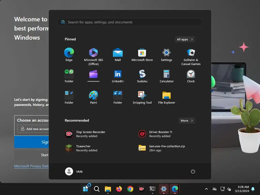Screen dimensions: 260x195
Task: Open the Folder next to Snipping Tool
Action: pyautogui.click(x=118, y=97)
